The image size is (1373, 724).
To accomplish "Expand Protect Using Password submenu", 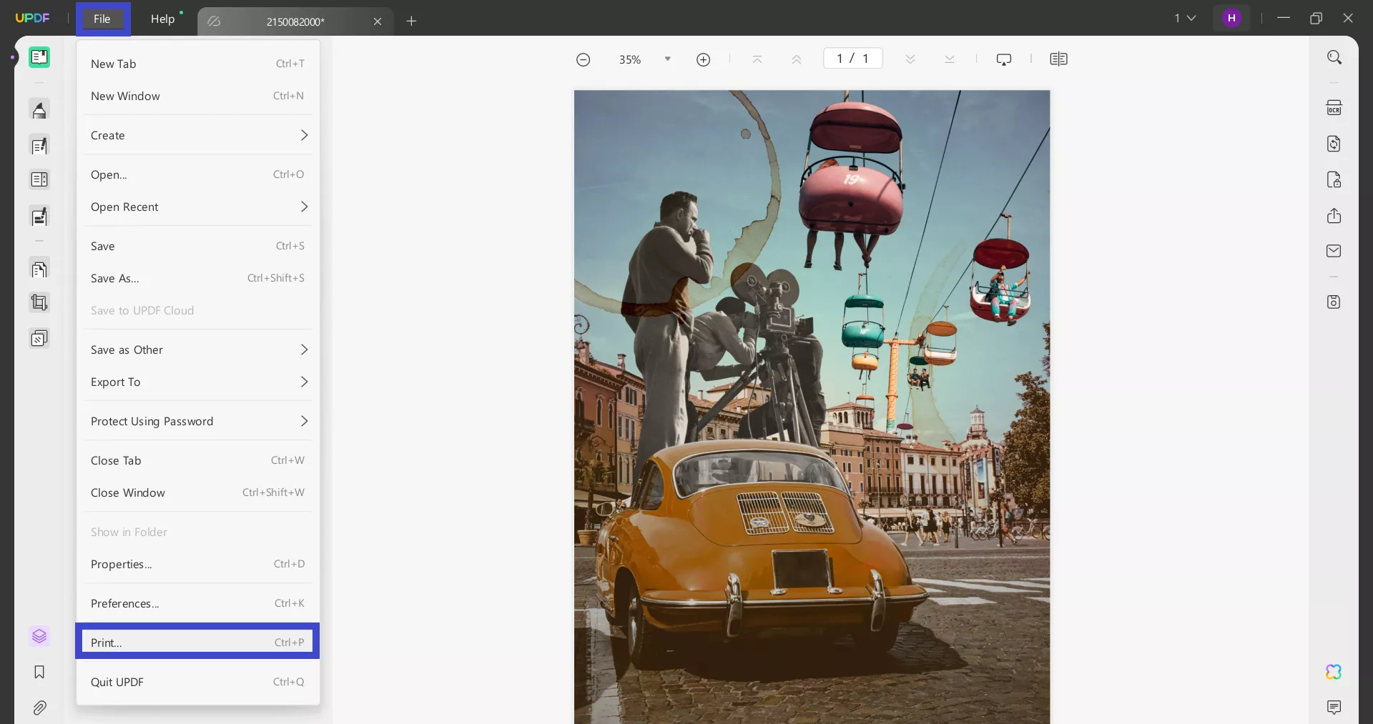I will (x=197, y=421).
